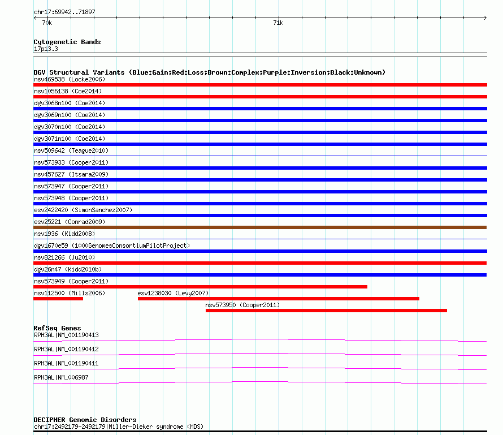The width and height of the screenshot is (503, 435).
Task: Select nsv573950 (Cooper2011) label
Action: coord(242,305)
